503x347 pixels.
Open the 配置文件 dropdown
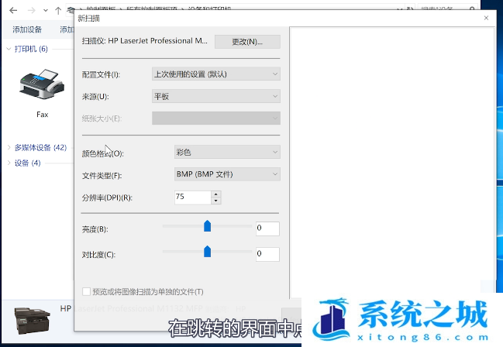pos(216,74)
